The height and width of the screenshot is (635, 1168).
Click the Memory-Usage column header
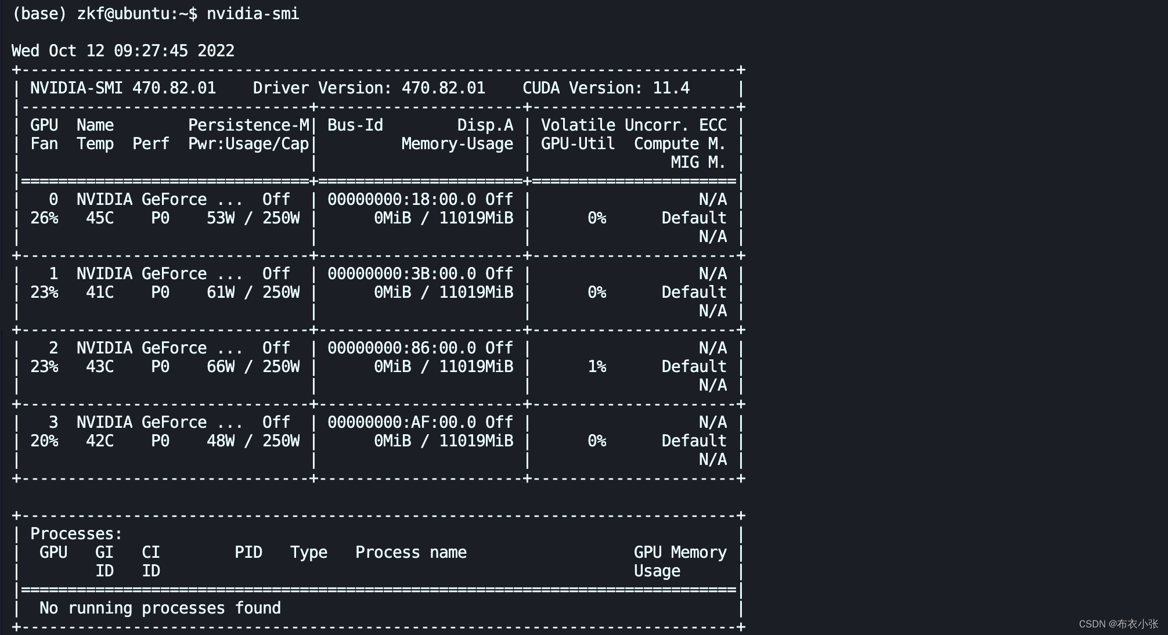[457, 143]
